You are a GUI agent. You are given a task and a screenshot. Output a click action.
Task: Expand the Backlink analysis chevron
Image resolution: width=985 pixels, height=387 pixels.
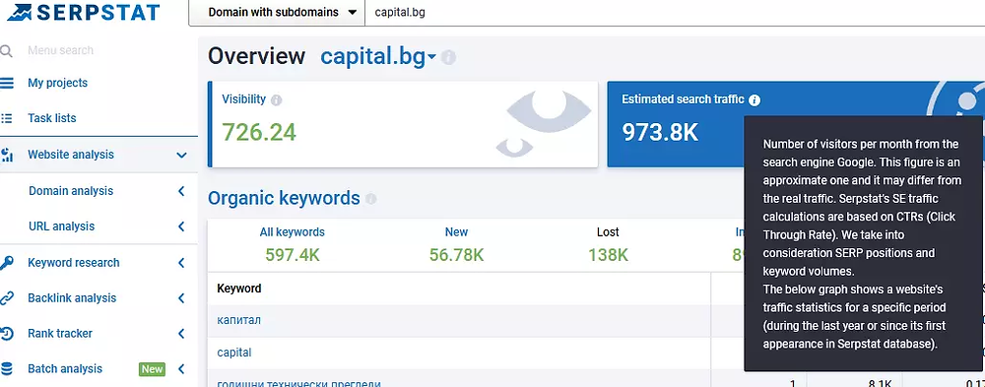coord(181,297)
